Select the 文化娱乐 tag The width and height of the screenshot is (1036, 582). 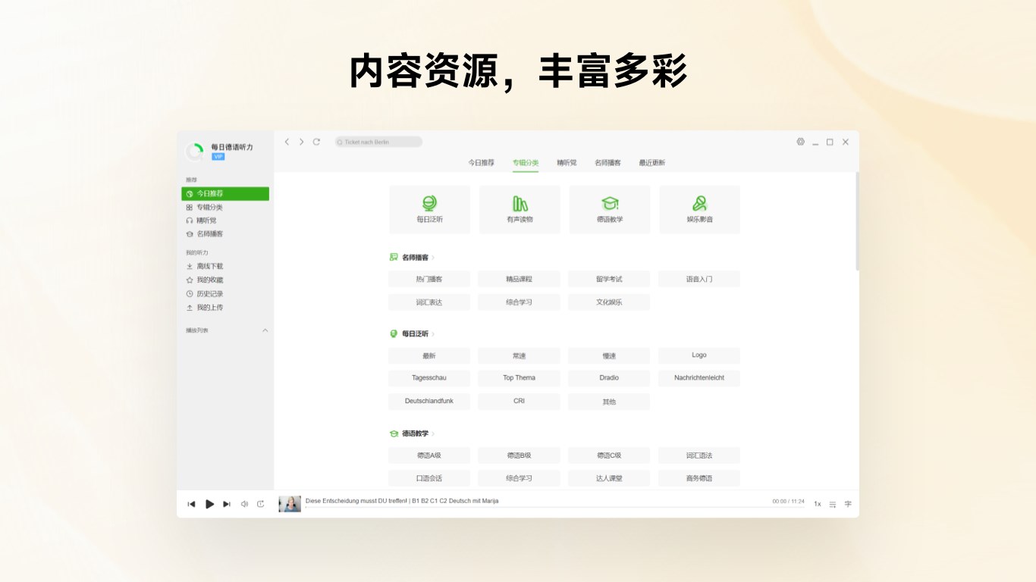609,302
